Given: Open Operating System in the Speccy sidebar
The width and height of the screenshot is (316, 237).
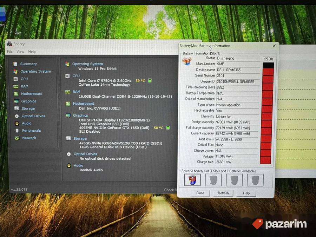Looking at the screenshot, I should click(x=36, y=71).
